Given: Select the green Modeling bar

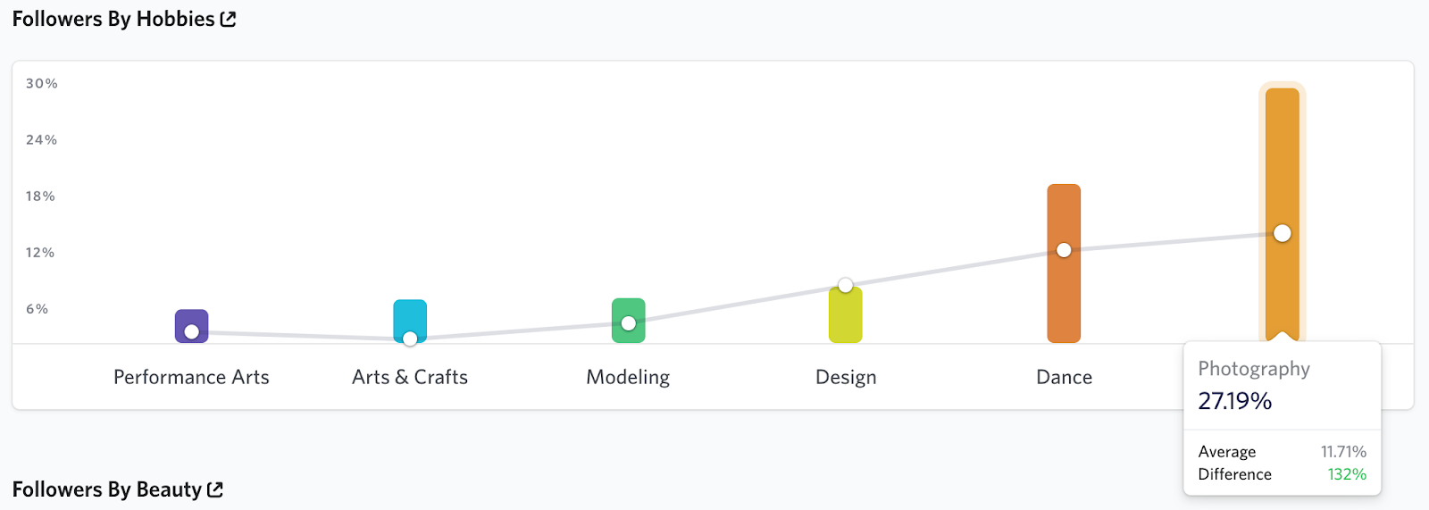Looking at the screenshot, I should [x=628, y=321].
